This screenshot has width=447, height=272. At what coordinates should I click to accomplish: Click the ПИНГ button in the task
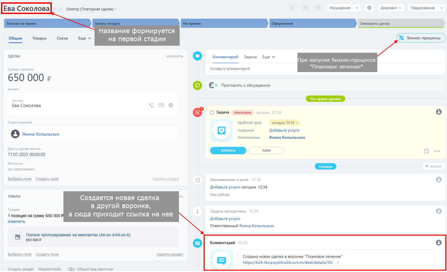267,151
